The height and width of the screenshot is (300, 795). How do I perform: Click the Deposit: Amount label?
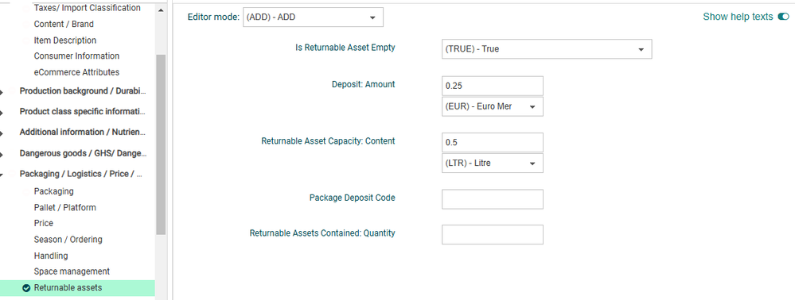[364, 84]
